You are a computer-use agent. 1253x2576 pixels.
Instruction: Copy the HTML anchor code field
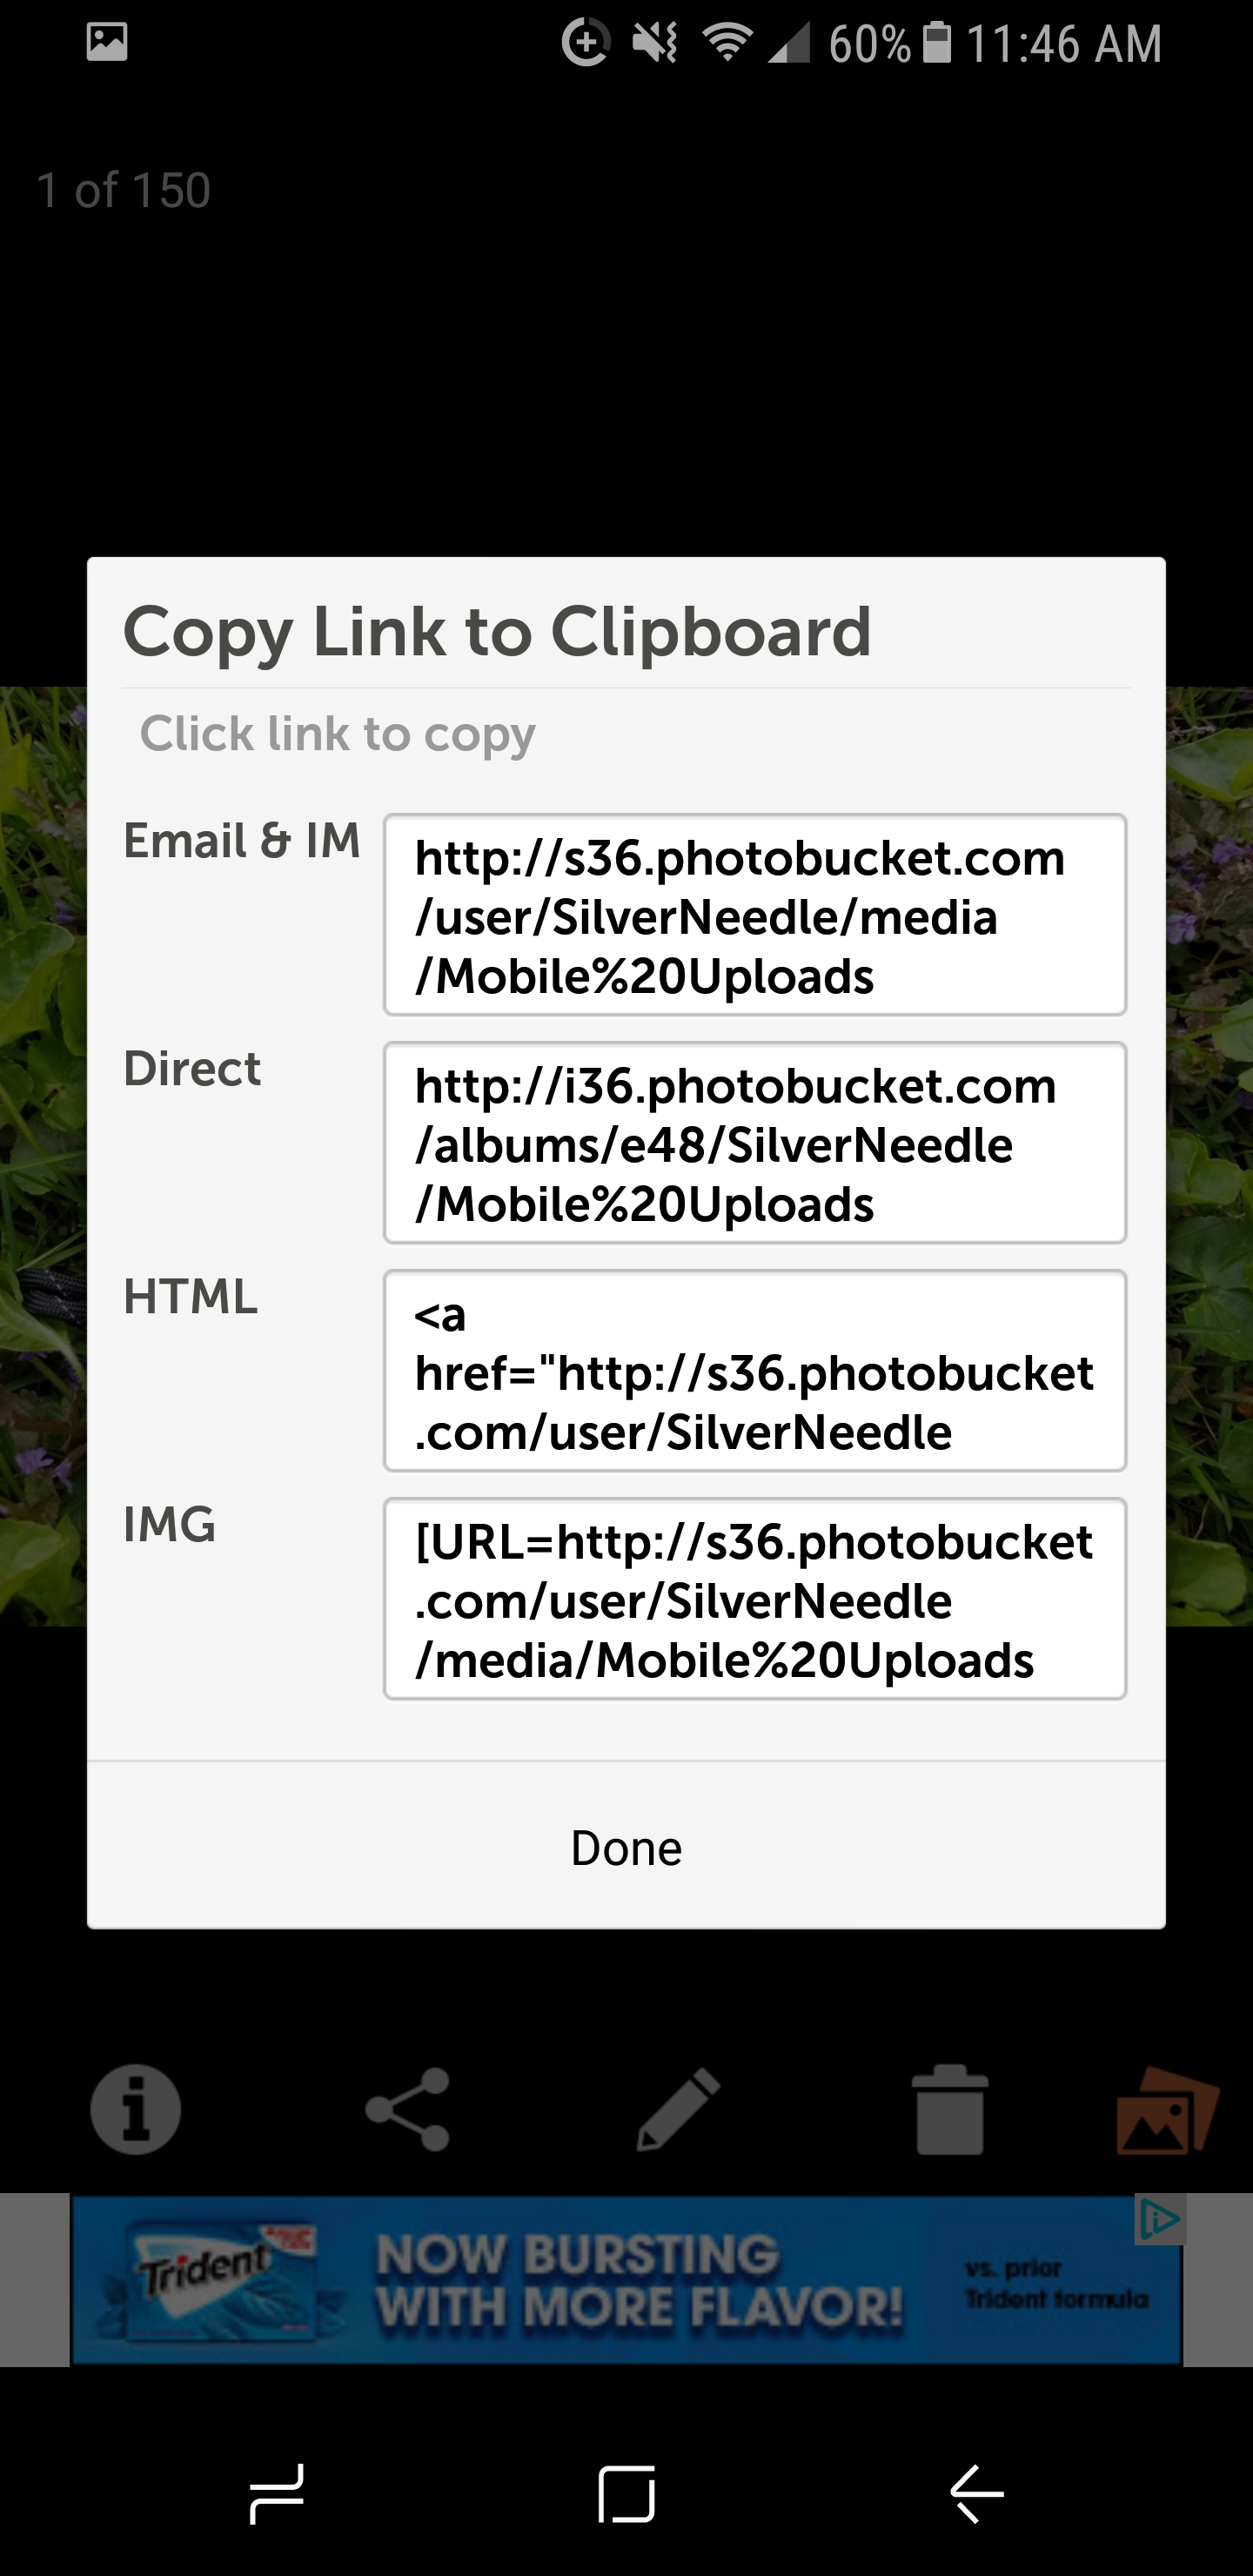755,1371
